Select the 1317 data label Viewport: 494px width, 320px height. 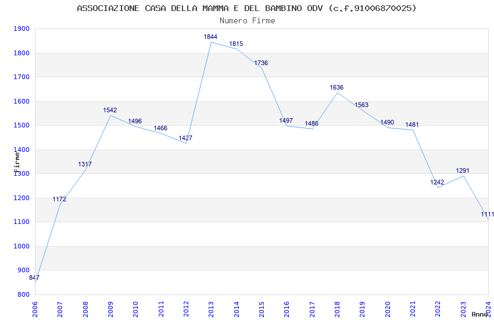[85, 164]
